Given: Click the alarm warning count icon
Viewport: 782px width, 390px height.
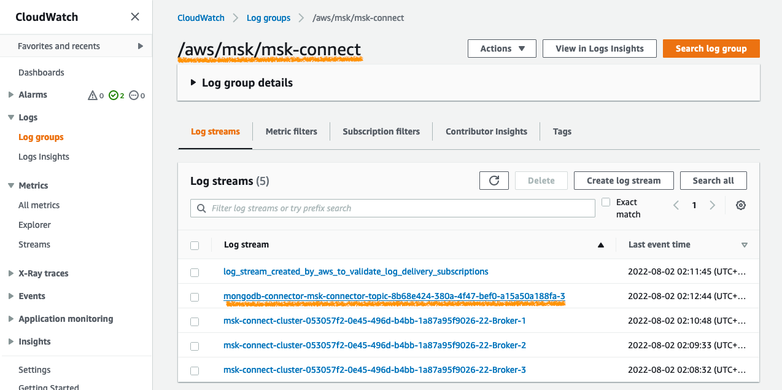Looking at the screenshot, I should (x=93, y=95).
